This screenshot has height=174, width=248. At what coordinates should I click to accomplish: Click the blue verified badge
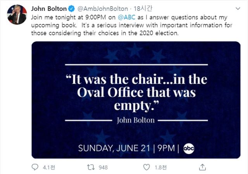[71, 9]
